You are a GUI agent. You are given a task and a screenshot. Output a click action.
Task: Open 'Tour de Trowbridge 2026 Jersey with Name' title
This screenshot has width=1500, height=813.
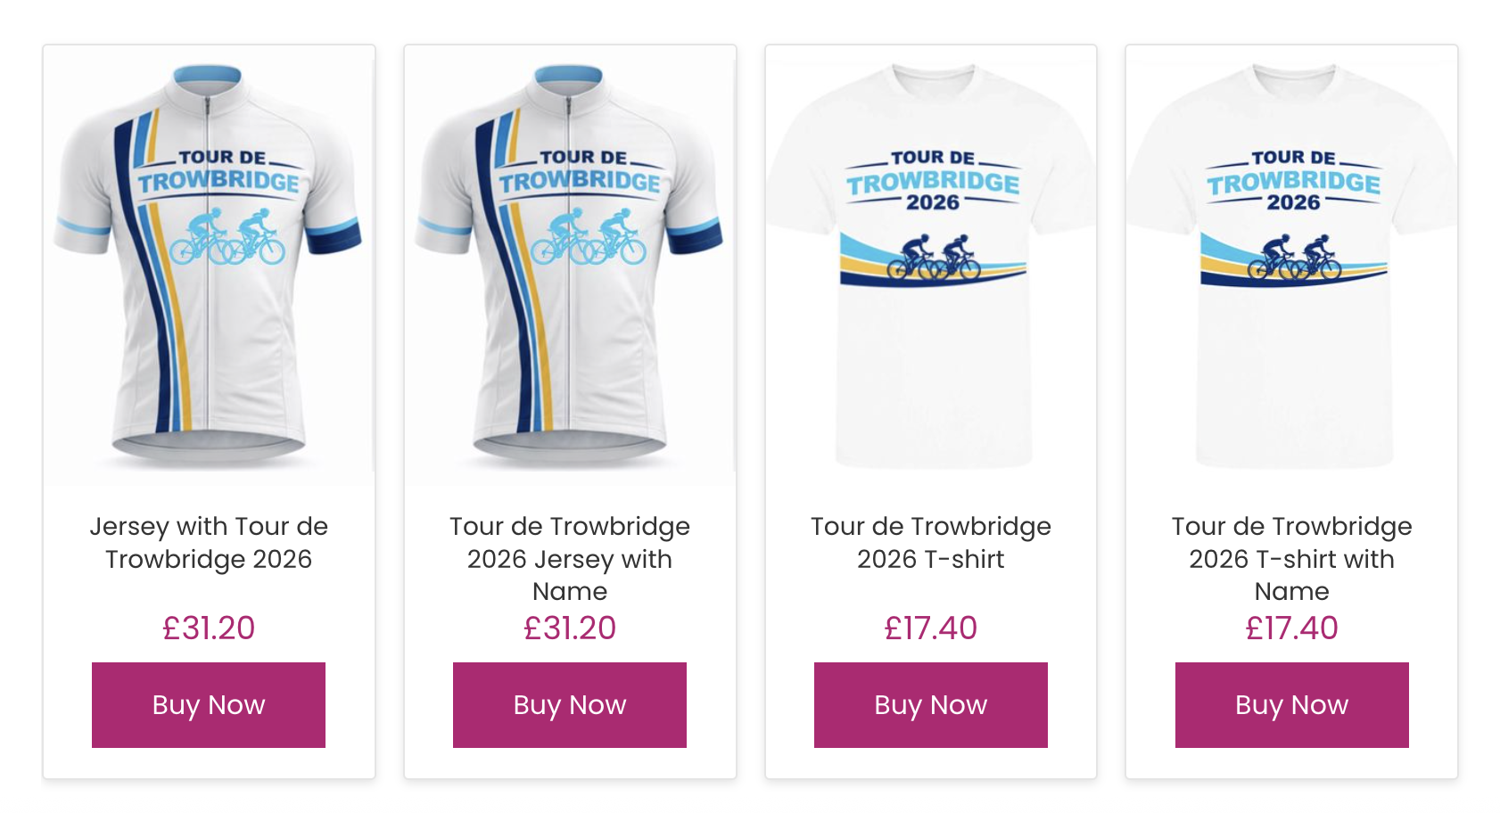click(570, 558)
